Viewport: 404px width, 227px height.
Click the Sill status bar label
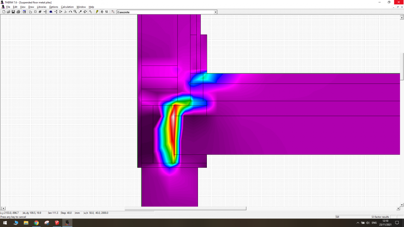point(337,217)
